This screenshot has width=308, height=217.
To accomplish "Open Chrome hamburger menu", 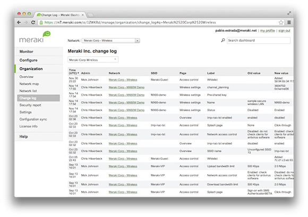I will [289, 22].
